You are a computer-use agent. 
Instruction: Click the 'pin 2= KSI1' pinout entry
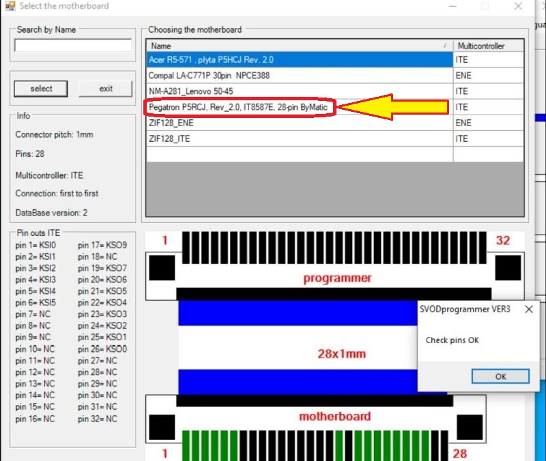click(x=35, y=257)
